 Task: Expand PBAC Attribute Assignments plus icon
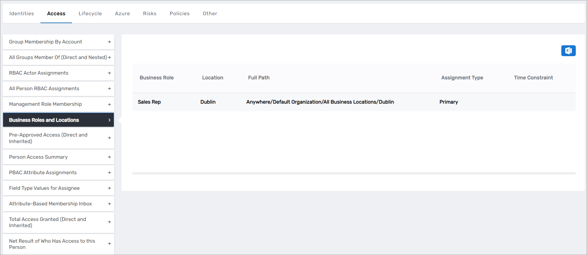coord(109,173)
